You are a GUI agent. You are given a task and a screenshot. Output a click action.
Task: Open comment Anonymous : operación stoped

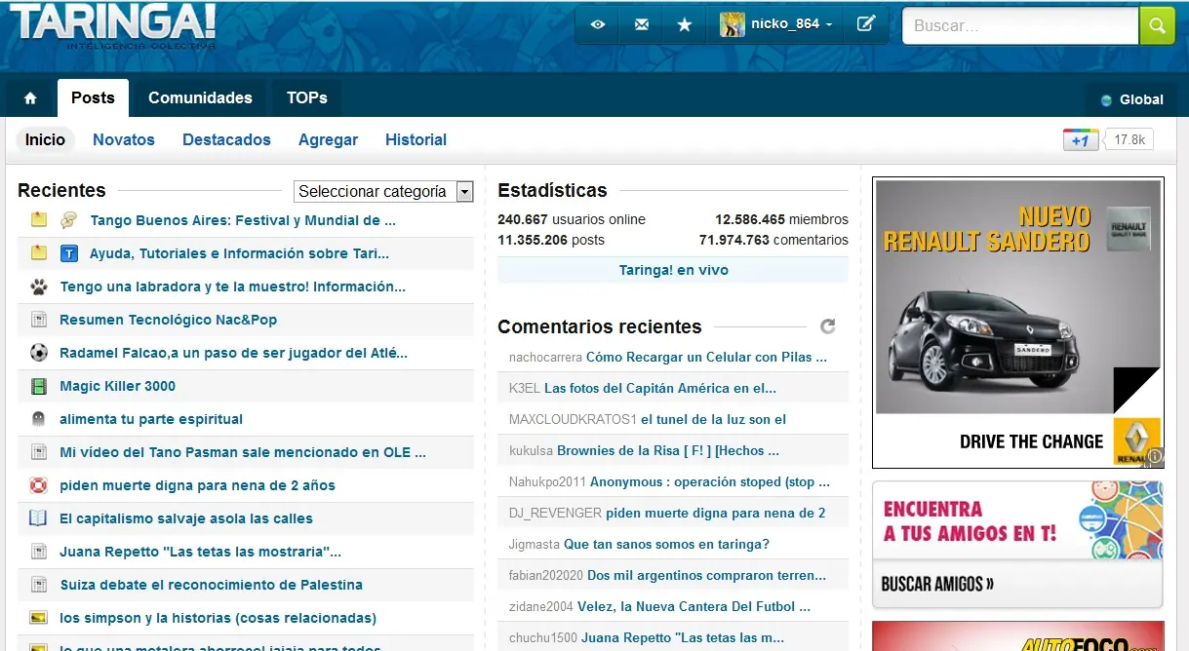point(710,481)
